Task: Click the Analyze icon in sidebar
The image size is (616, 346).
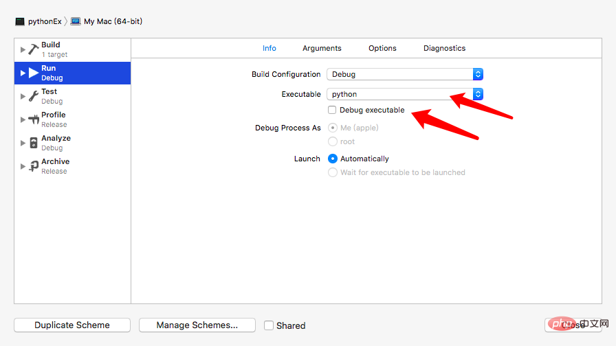Action: 34,143
